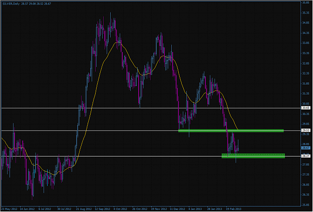Click the 26.85 price axis value
The width and height of the screenshot is (313, 212).
tap(306, 184)
